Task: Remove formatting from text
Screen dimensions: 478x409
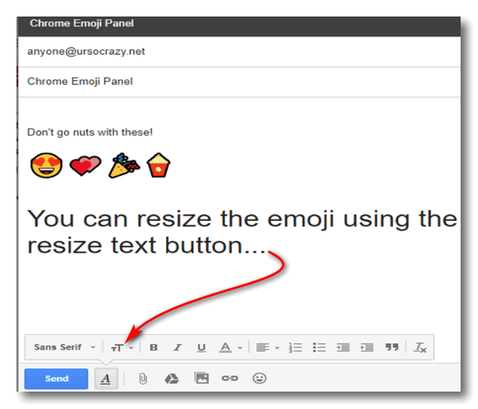Action: pyautogui.click(x=420, y=347)
